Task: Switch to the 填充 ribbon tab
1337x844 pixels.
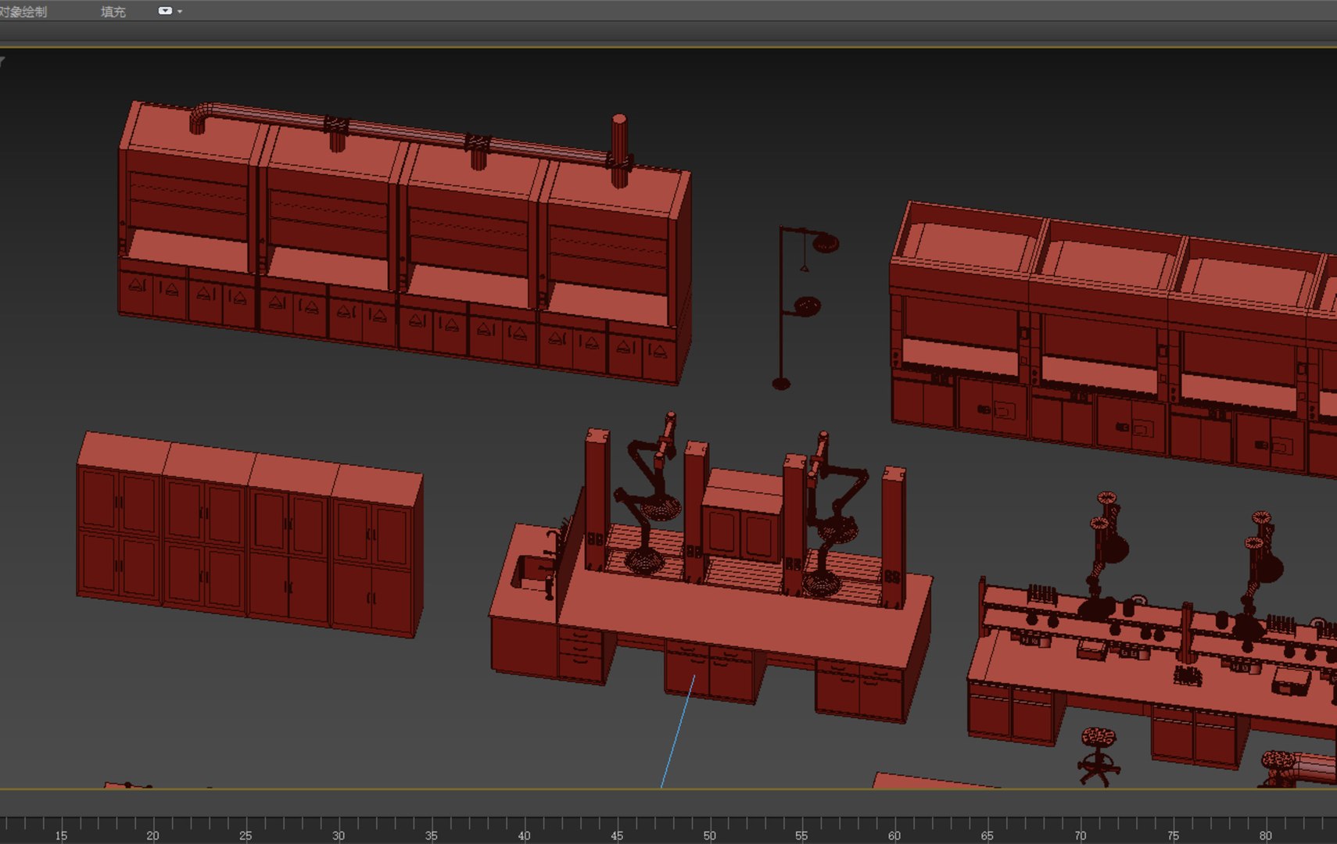Action: point(113,12)
